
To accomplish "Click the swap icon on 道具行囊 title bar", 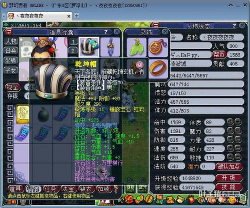I will tap(9, 32).
